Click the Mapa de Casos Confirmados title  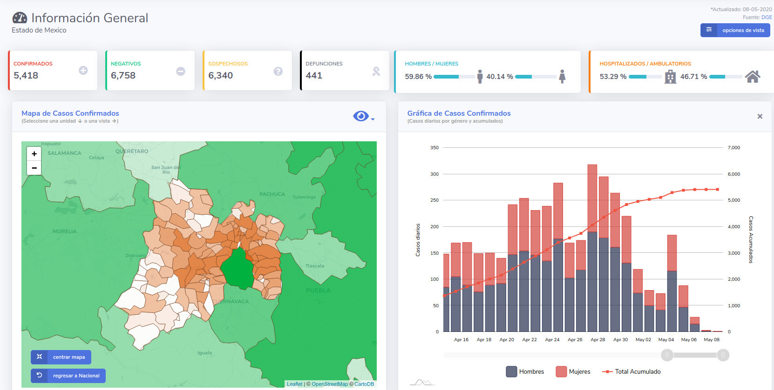point(70,113)
